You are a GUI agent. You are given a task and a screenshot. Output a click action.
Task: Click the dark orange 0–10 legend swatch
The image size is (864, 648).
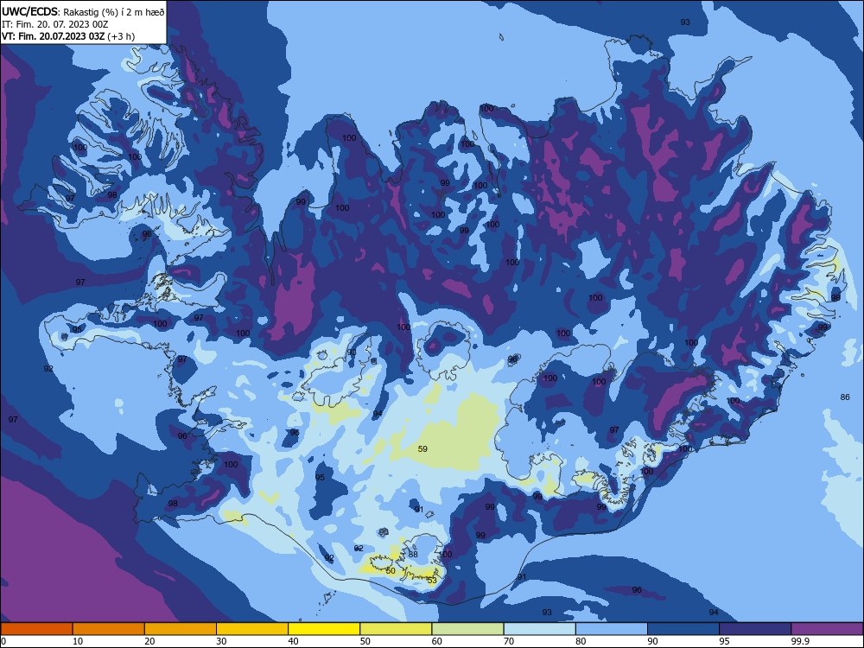[36, 629]
